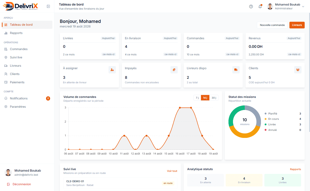Open Paramètres in sidebar
310x191 pixels.
[x=27, y=107]
